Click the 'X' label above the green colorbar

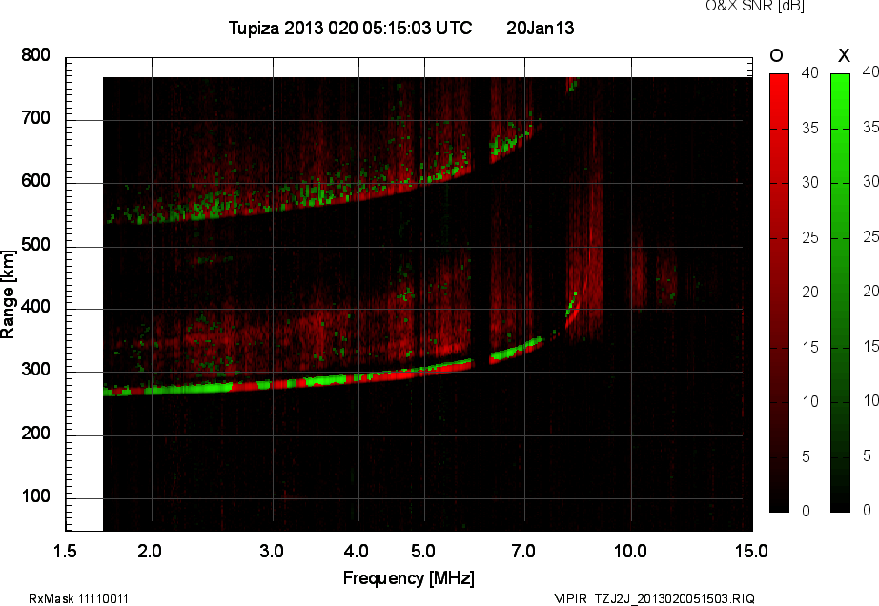[x=844, y=55]
